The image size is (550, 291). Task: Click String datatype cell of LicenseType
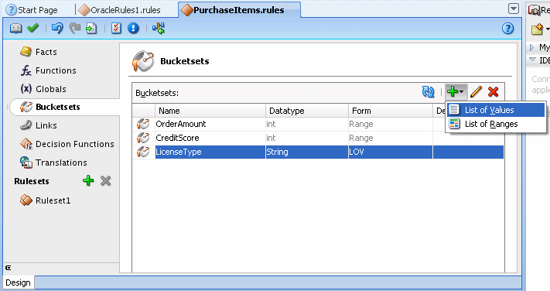(306, 152)
